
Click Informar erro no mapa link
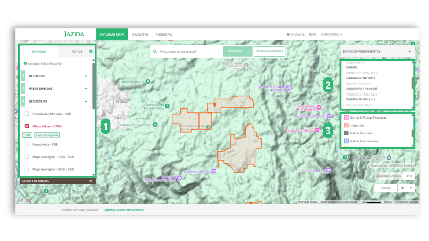[406, 202]
